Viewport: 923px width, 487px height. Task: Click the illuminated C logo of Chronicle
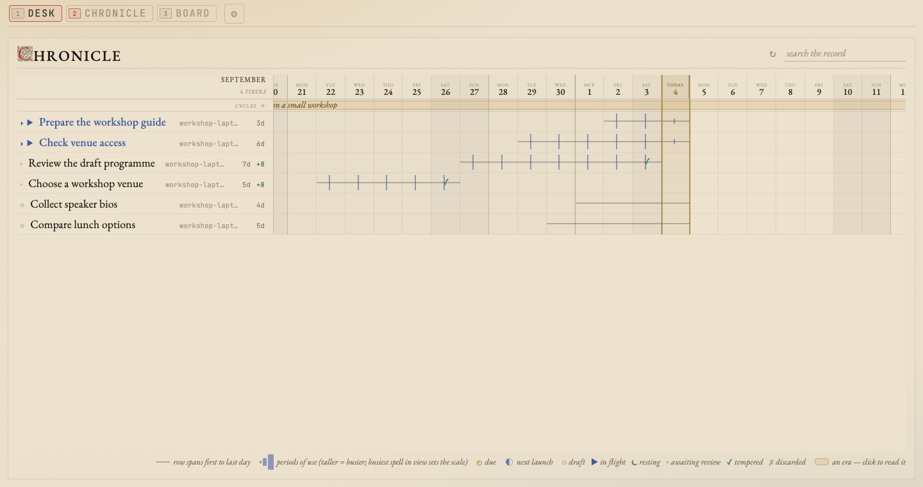click(25, 54)
